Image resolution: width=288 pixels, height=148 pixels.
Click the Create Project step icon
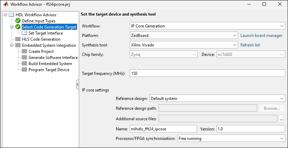pyautogui.click(x=24, y=51)
